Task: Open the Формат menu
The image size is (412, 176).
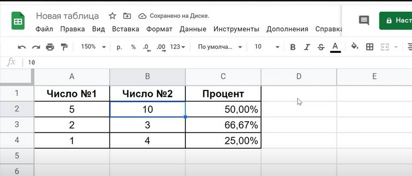Action: (159, 29)
